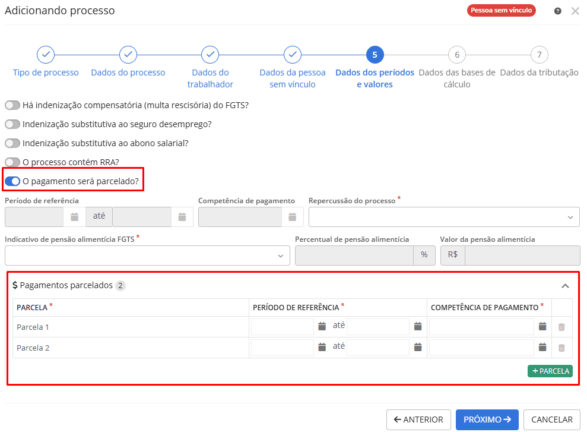
Task: Collapse the Pagamentos parcelados section
Action: point(564,285)
